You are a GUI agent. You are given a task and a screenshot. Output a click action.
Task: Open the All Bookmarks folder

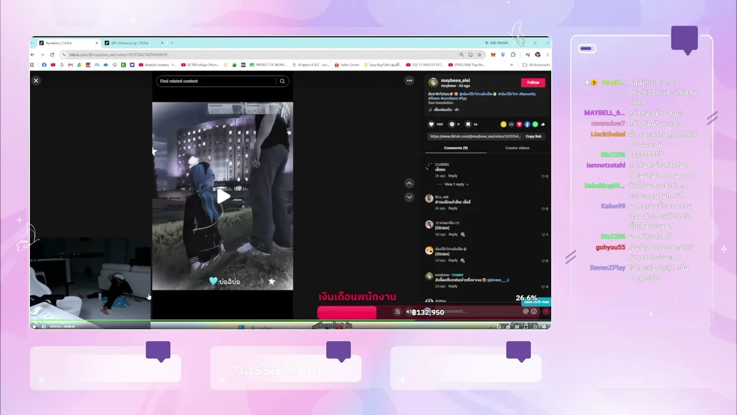pos(536,65)
